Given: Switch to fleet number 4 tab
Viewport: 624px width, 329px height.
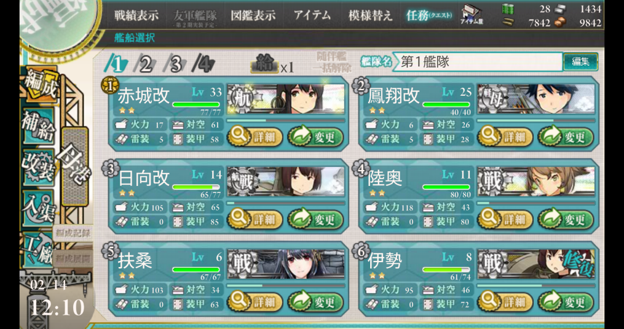Looking at the screenshot, I should (x=203, y=64).
